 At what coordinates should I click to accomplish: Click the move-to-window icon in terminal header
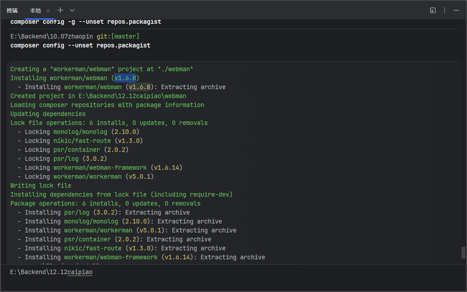click(433, 10)
